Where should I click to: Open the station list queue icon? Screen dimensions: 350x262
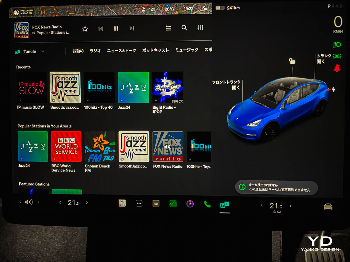(x=168, y=28)
